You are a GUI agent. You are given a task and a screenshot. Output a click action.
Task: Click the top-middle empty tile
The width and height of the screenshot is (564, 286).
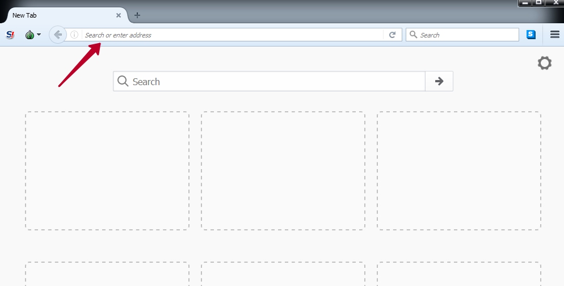(283, 171)
